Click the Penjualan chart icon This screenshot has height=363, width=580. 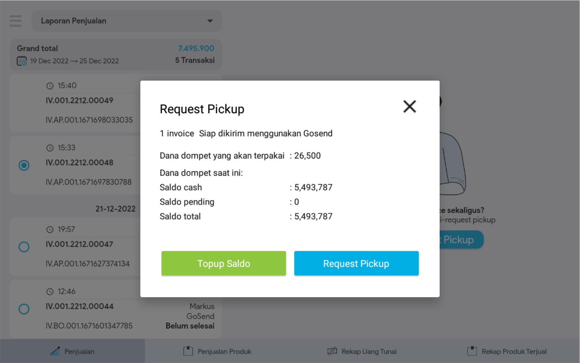coord(55,351)
